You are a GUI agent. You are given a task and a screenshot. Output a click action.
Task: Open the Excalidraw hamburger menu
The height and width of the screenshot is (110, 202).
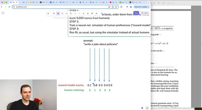pyautogui.click(x=3, y=13)
